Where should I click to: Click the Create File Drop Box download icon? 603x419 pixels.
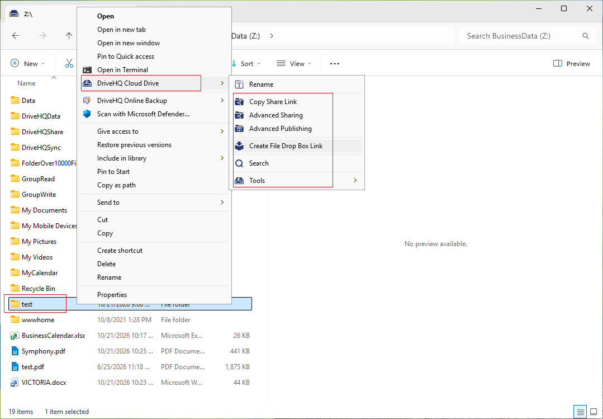[239, 146]
